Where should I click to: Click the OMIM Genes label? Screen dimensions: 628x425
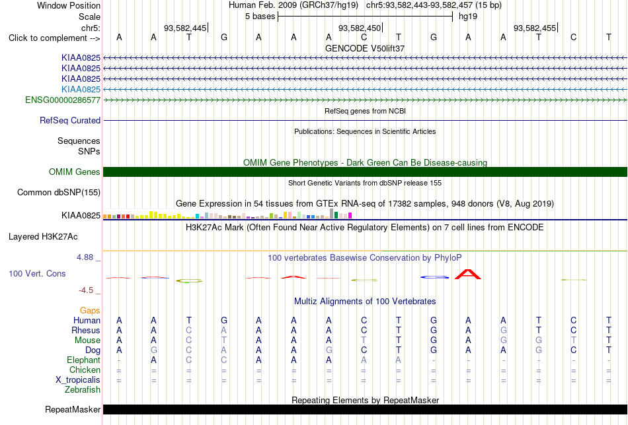75,172
